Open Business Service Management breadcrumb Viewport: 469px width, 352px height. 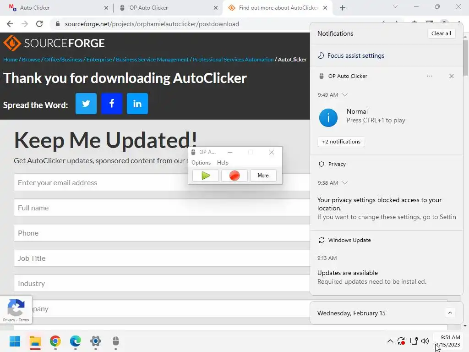click(x=152, y=60)
